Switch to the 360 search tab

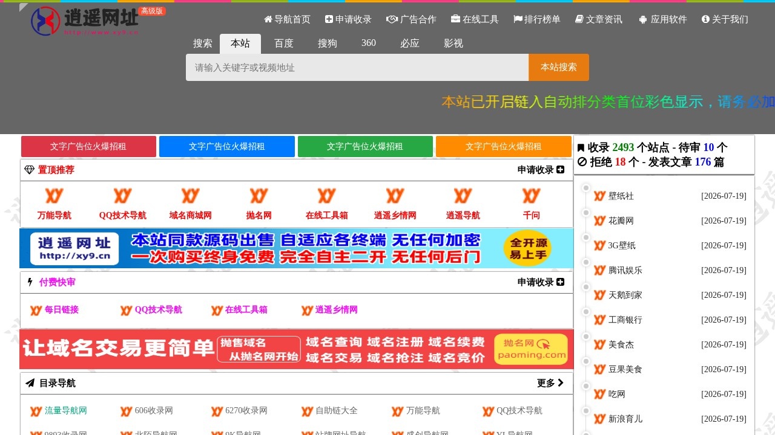[x=369, y=43]
